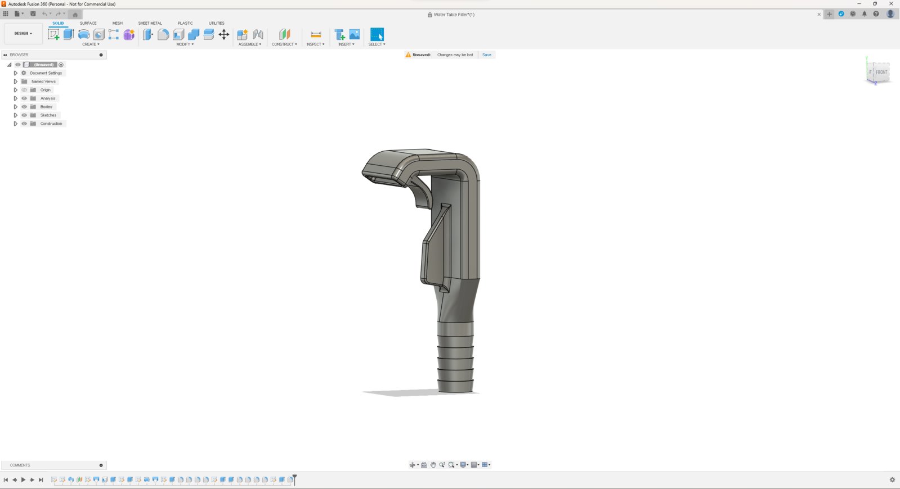The image size is (900, 489).
Task: Switch to the UTILITIES tab
Action: (x=217, y=23)
